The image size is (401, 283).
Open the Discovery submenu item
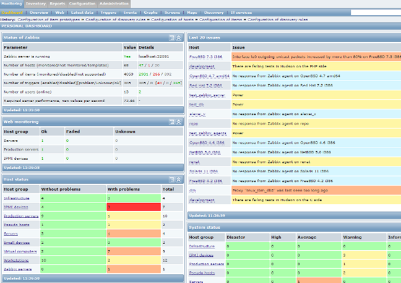tap(213, 12)
